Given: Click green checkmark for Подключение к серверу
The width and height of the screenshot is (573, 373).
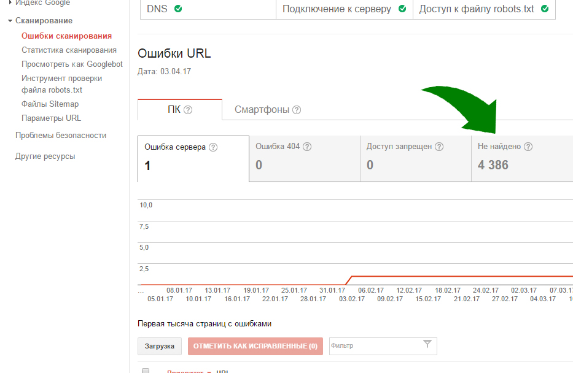Looking at the screenshot, I should [x=402, y=9].
